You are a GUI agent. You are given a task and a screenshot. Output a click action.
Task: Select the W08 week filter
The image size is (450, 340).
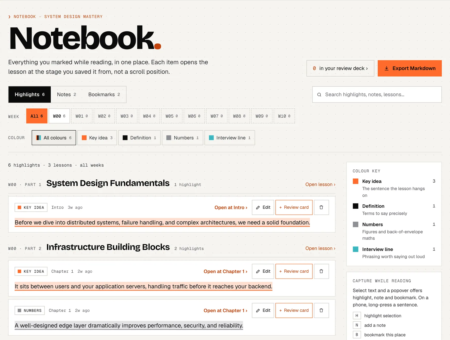pyautogui.click(x=239, y=116)
